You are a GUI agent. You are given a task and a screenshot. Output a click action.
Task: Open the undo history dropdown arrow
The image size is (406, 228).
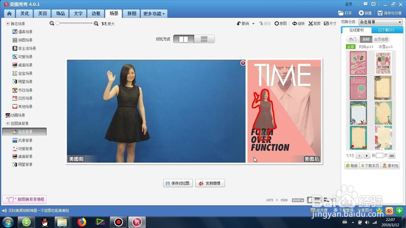[x=253, y=24]
